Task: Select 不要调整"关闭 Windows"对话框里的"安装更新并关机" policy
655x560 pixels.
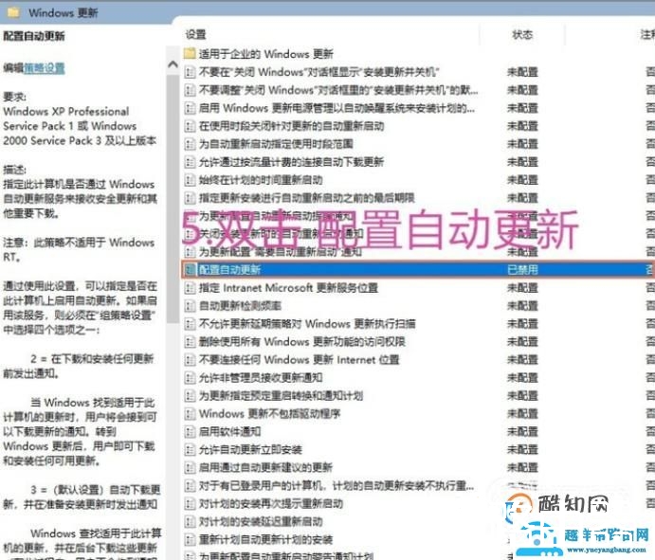Action: click(338, 90)
